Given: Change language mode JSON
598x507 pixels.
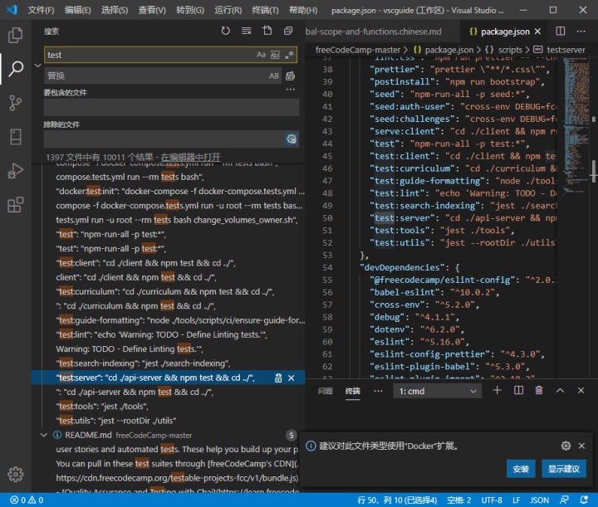Looking at the screenshot, I should pos(540,500).
